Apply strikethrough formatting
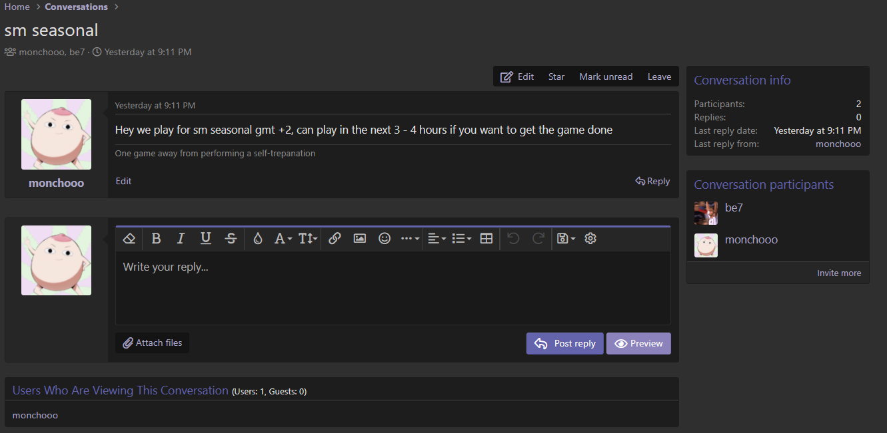The image size is (887, 433). pyautogui.click(x=231, y=238)
